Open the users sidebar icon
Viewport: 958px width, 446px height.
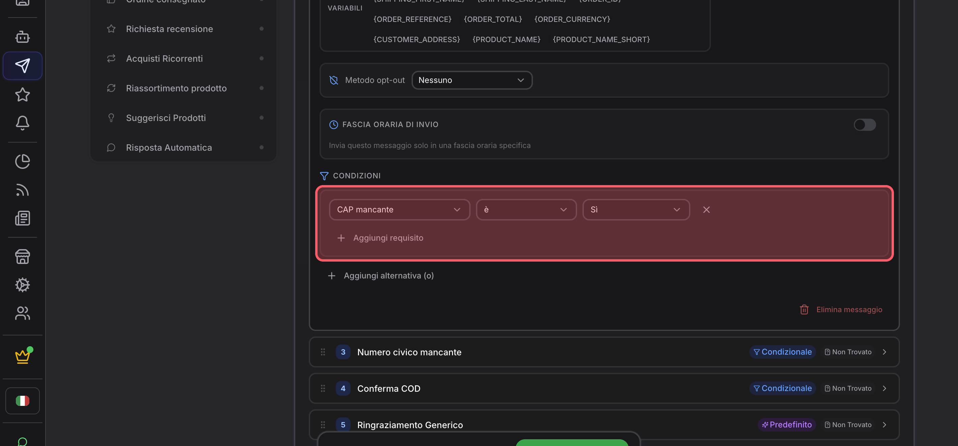pyautogui.click(x=22, y=313)
